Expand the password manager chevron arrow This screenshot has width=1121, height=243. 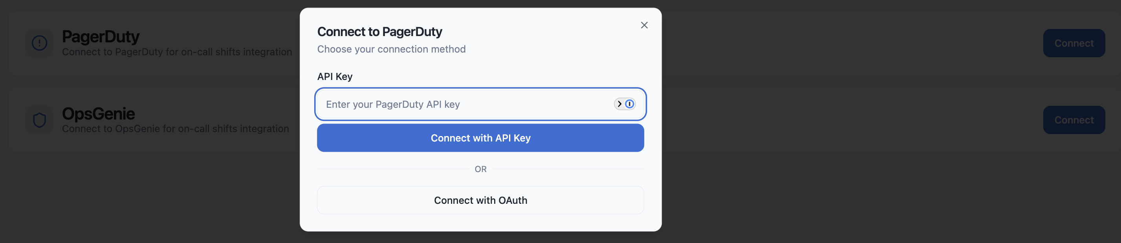[619, 104]
